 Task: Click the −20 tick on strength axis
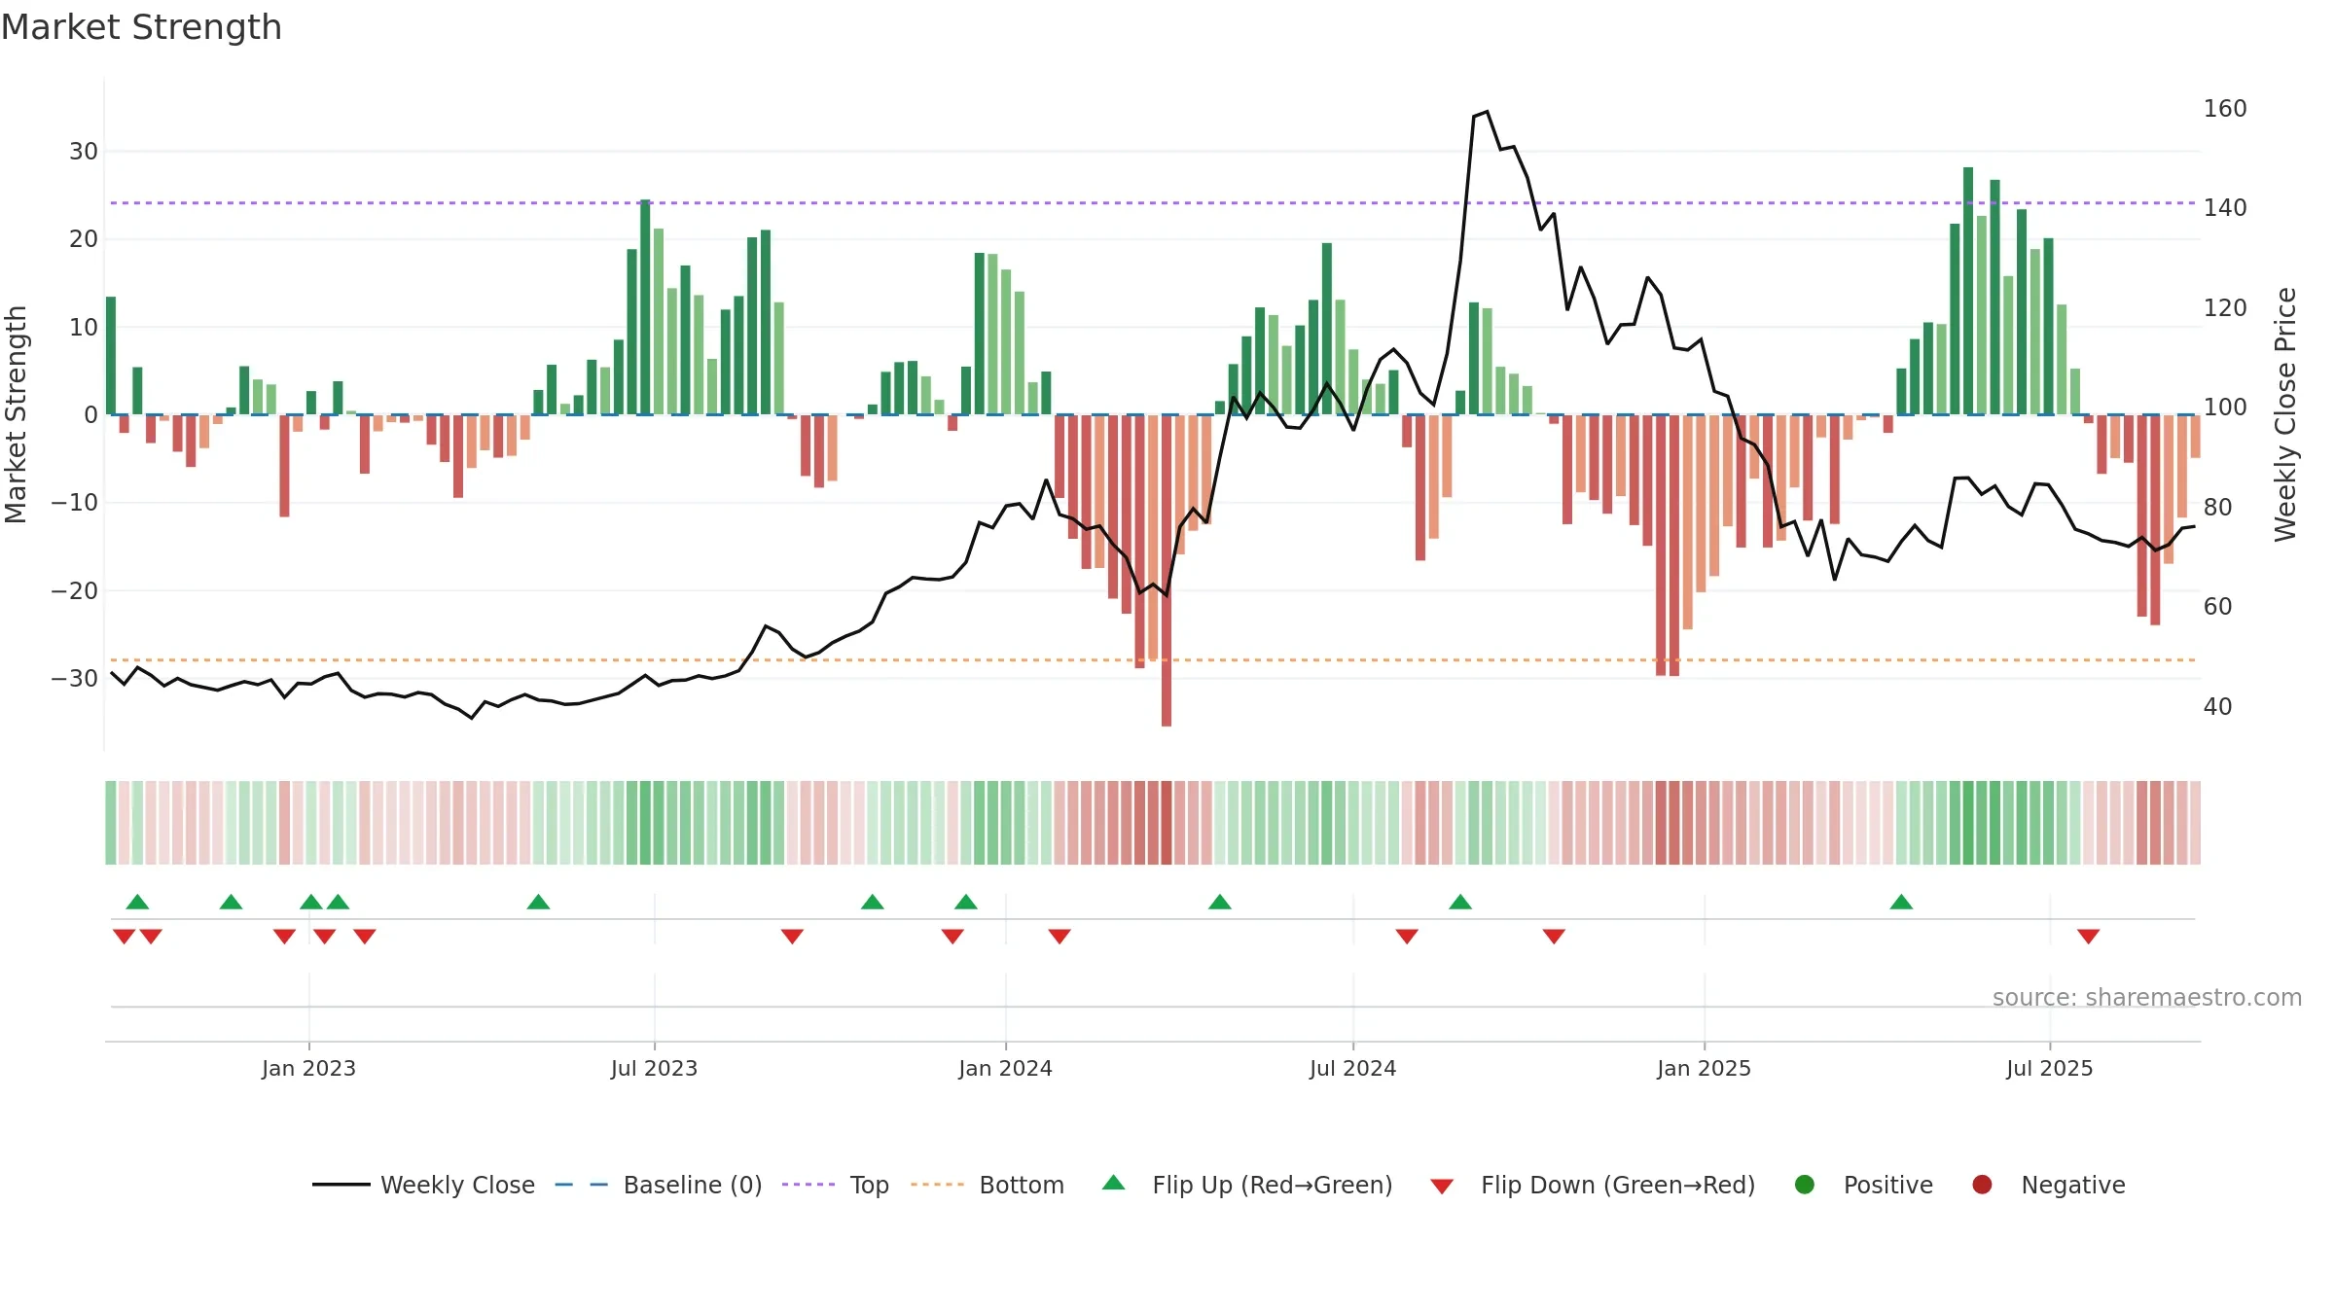[x=75, y=590]
